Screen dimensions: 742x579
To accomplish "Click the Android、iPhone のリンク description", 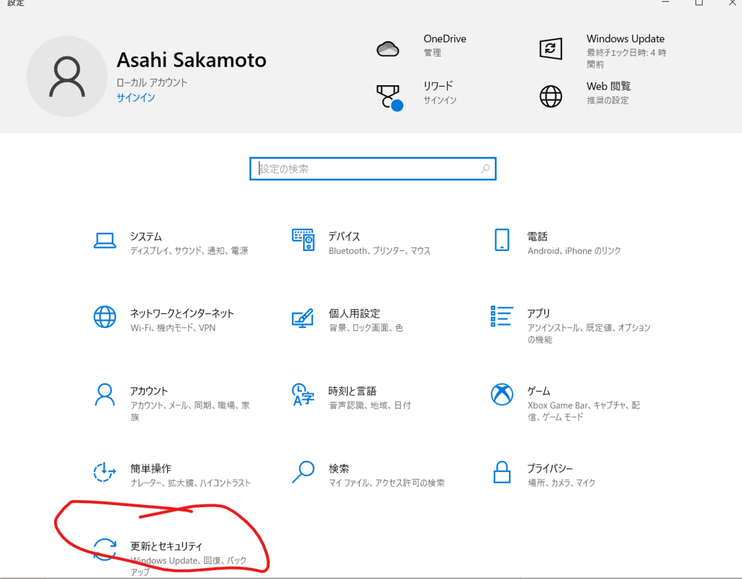I will pyautogui.click(x=574, y=251).
